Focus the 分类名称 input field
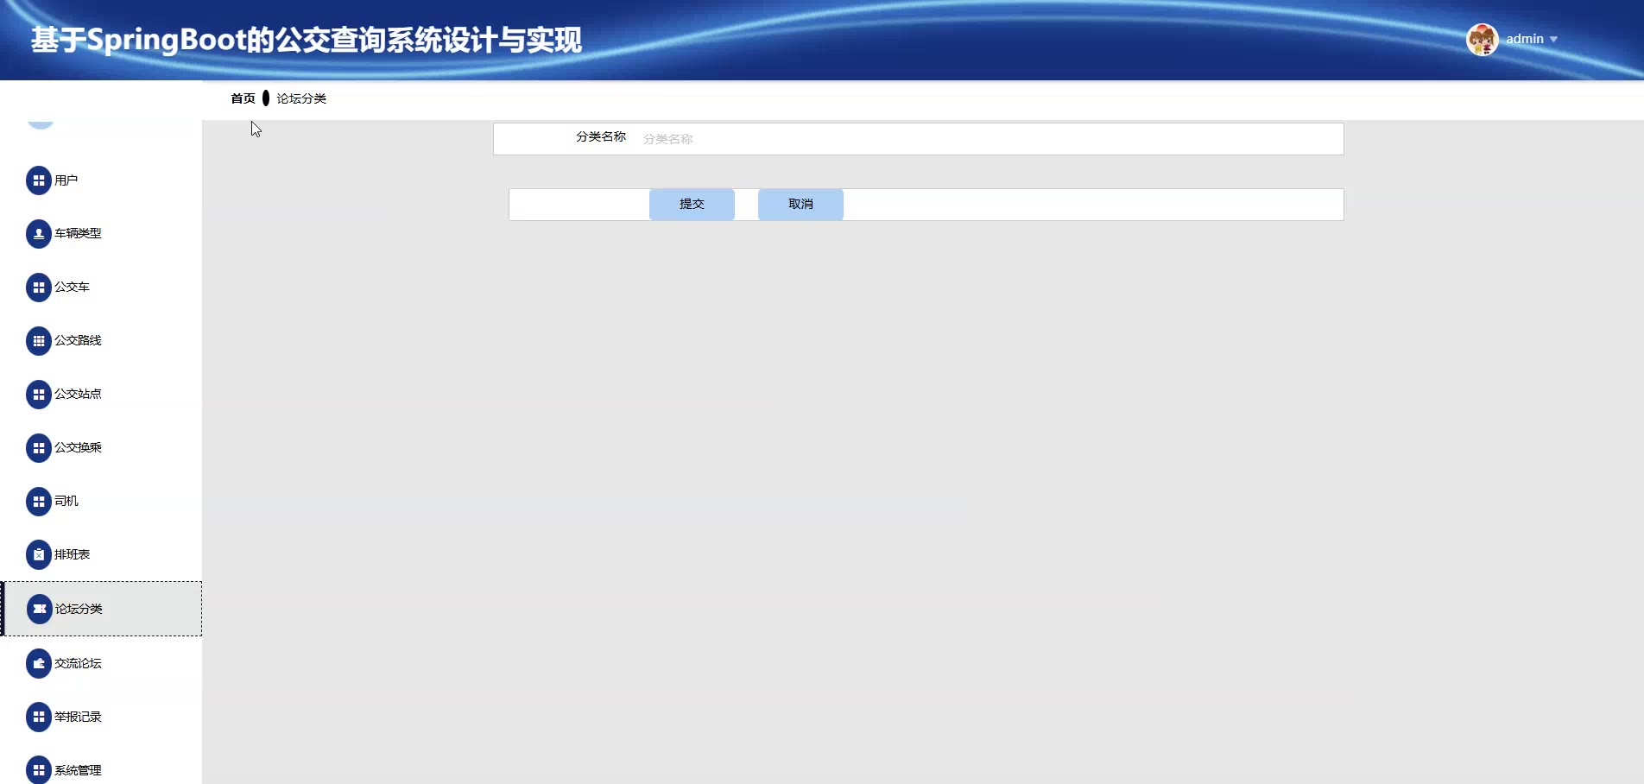The width and height of the screenshot is (1644, 784). (988, 139)
